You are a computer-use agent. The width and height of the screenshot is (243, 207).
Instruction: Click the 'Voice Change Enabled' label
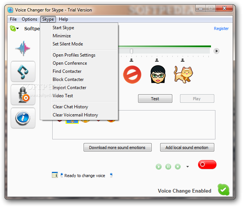pyautogui.click(x=184, y=191)
